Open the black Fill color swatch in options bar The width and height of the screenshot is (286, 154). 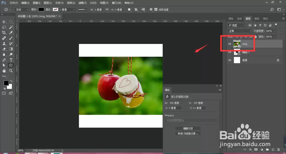pyautogui.click(x=41, y=9)
